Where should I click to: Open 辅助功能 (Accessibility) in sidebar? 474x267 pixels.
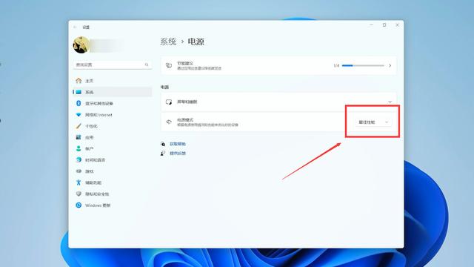tap(112, 182)
